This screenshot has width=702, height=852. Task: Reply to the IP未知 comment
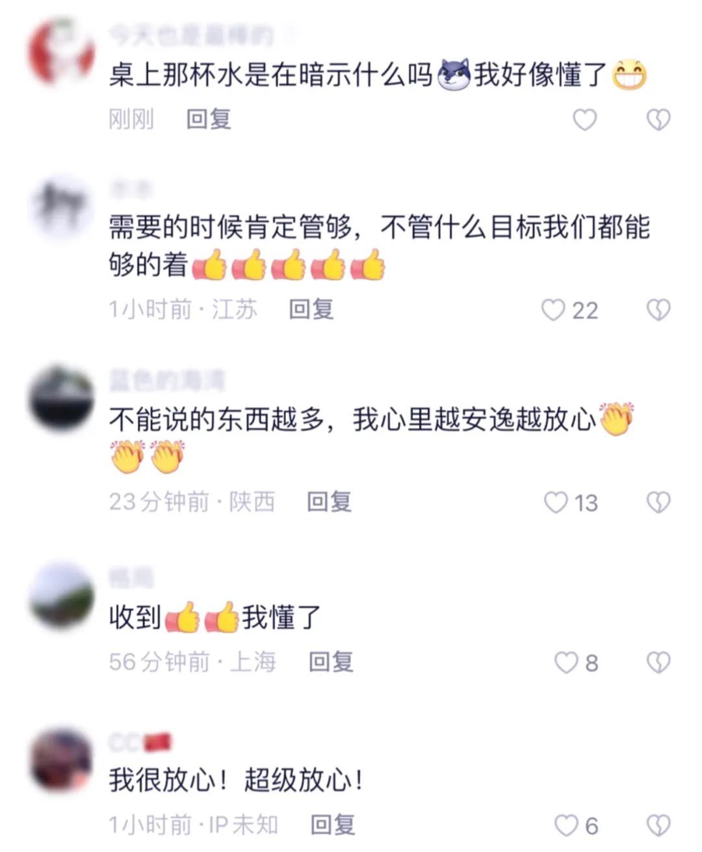333,824
